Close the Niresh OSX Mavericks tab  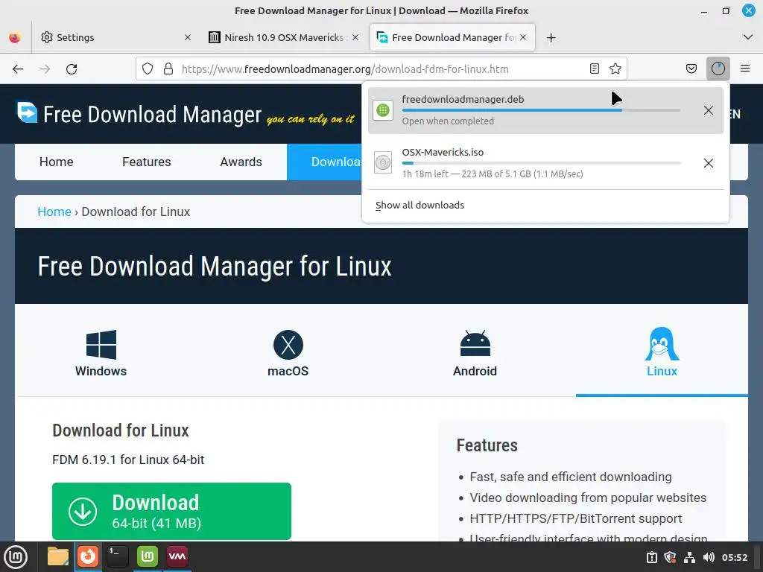tap(355, 37)
